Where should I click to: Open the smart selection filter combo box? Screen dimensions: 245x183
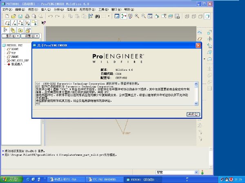pyautogui.click(x=177, y=172)
